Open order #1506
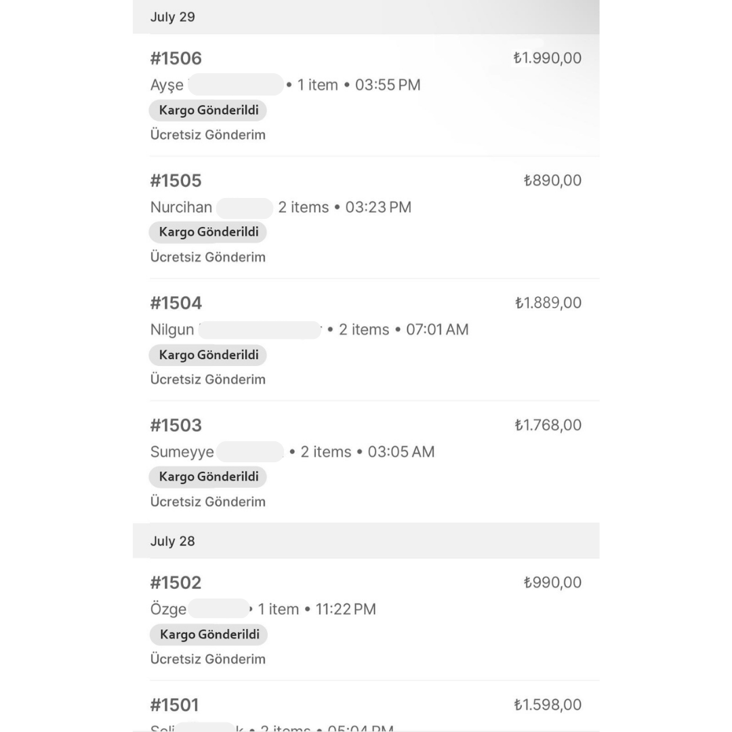 tap(176, 59)
